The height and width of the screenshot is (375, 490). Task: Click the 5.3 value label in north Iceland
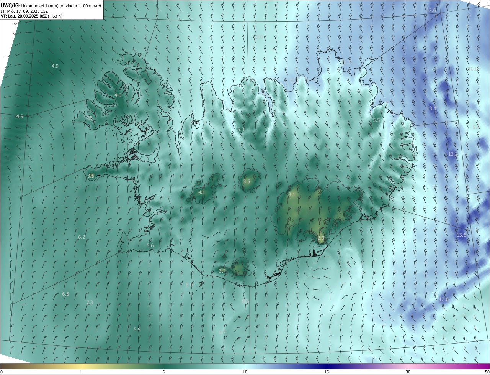click(x=241, y=130)
